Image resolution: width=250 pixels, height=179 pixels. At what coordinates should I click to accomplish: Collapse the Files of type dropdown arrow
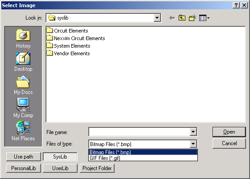point(193,144)
